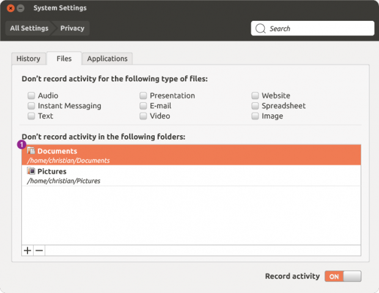Tick the Presentation checkbox
Viewport: 379px width, 293px height.
coord(143,95)
